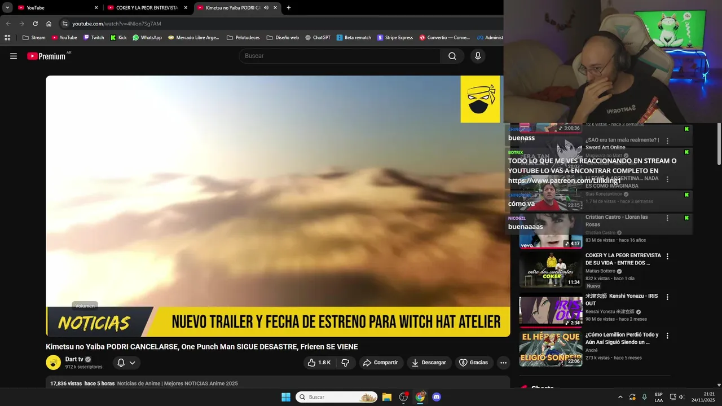The height and width of the screenshot is (406, 722).
Task: Switch to COKER Y LA PEOR ENTREVISTA tab
Action: [147, 8]
